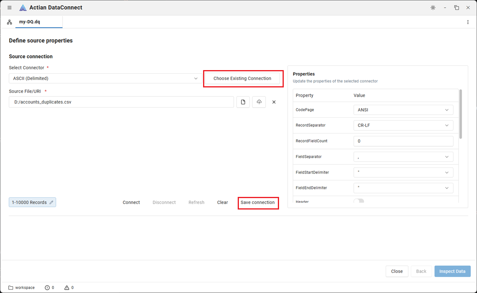The height and width of the screenshot is (293, 477).
Task: Edit record range pencil icon
Action: click(51, 202)
